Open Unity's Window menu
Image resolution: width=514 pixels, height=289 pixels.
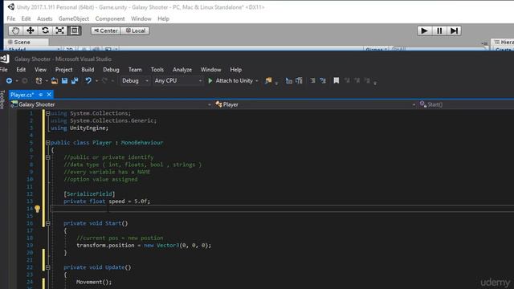click(141, 18)
